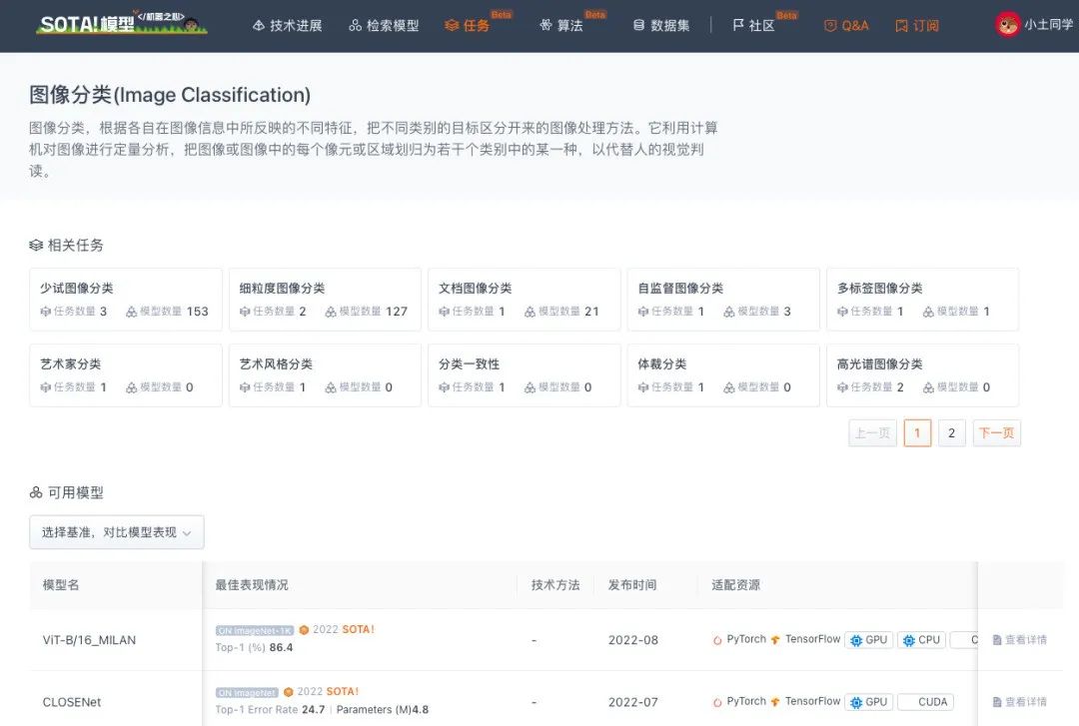Screen dimensions: 1079x726
Task: Click the 检索模型 icon in navbar
Action: point(355,25)
